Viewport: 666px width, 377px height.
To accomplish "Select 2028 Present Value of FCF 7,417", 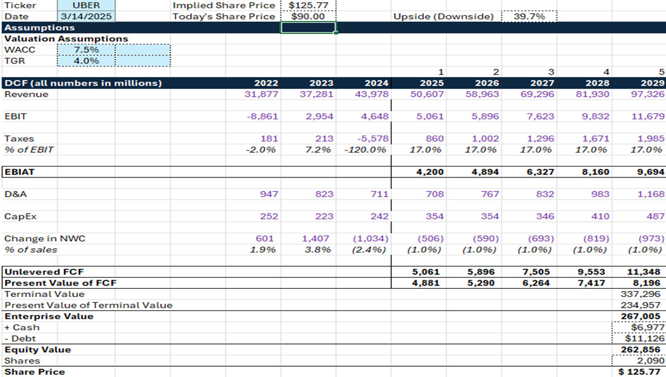I will click(x=592, y=283).
